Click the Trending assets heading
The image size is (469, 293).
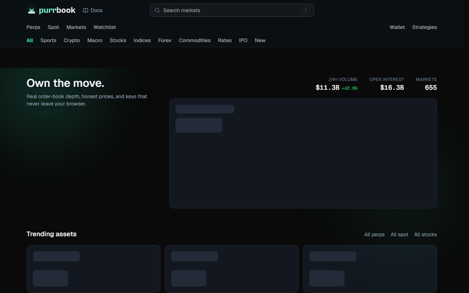[52, 234]
